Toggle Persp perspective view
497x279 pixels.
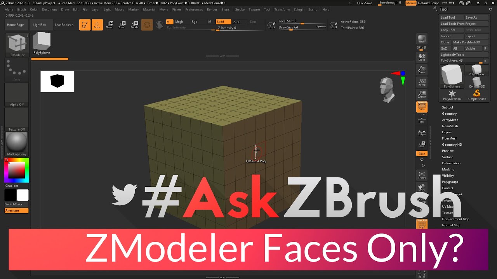[422, 107]
